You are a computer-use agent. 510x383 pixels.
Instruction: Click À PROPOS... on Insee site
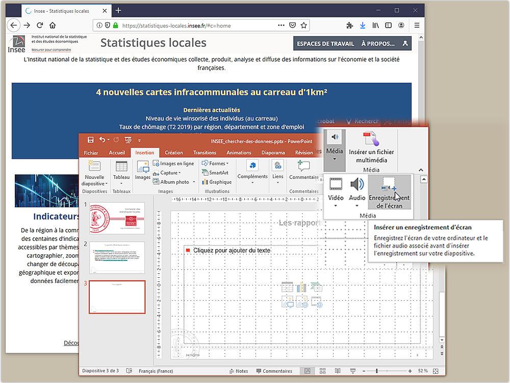pos(378,43)
